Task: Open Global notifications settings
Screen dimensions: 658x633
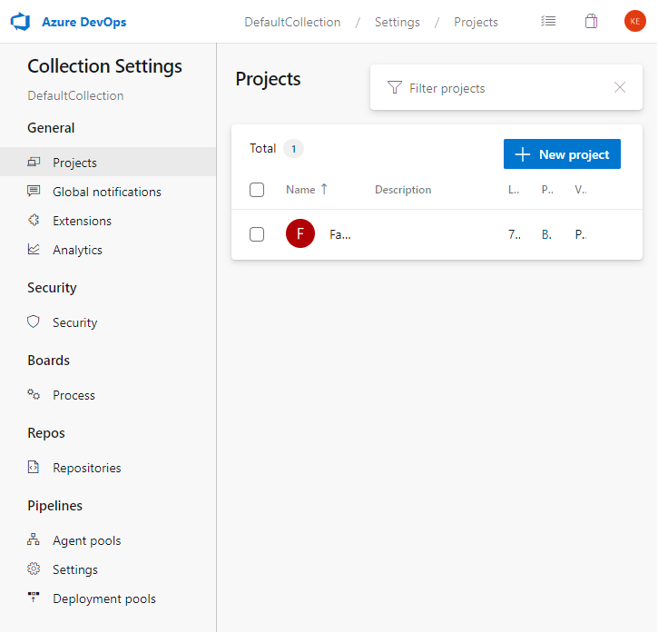Action: [106, 192]
